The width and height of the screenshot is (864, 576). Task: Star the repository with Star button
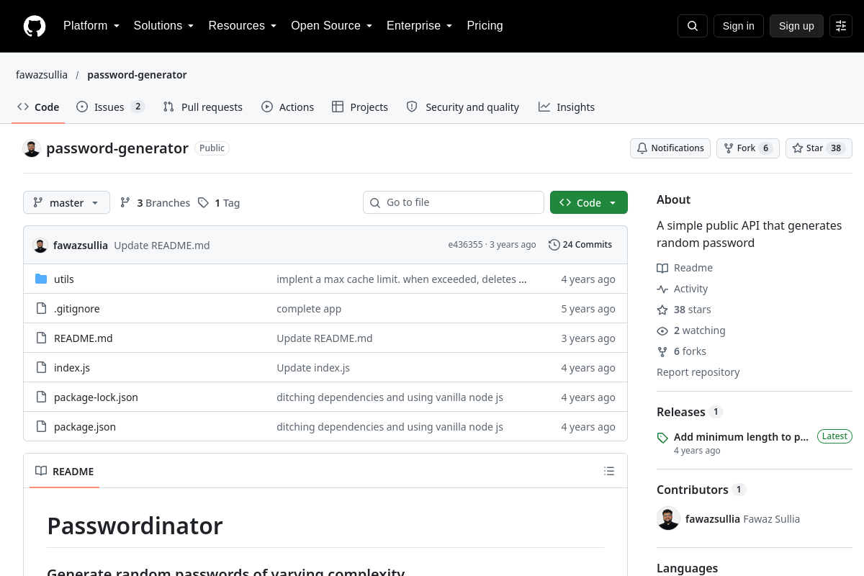coord(819,148)
